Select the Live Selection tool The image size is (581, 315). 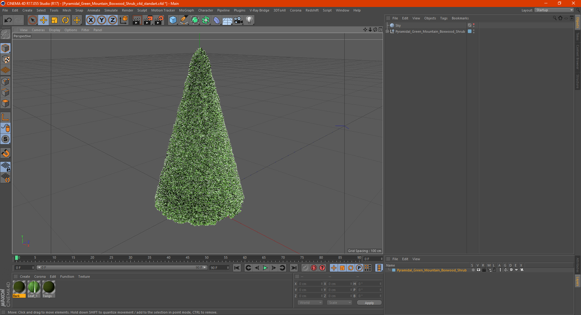32,20
